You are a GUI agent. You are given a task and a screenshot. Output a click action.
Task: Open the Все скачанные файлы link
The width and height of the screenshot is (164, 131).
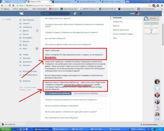point(150,124)
